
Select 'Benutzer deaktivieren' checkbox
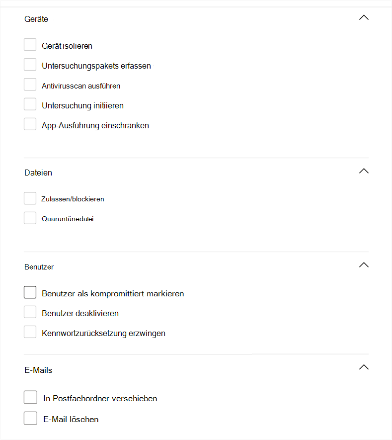coord(30,312)
